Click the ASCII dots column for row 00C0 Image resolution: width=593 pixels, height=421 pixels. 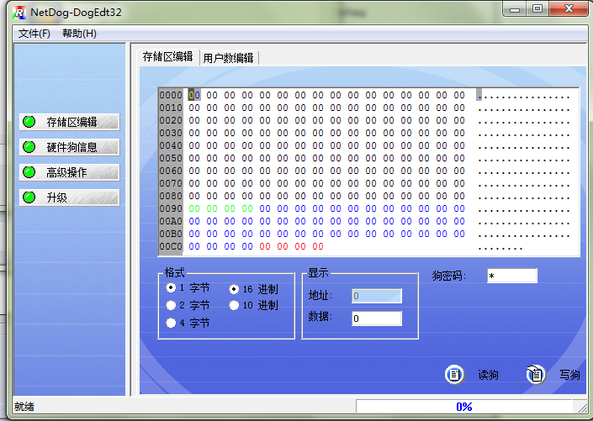[500, 248]
